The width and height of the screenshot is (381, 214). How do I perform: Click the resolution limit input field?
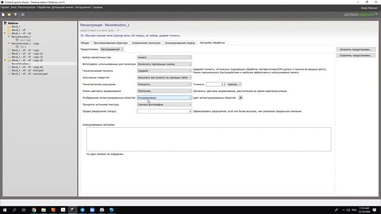point(164,111)
